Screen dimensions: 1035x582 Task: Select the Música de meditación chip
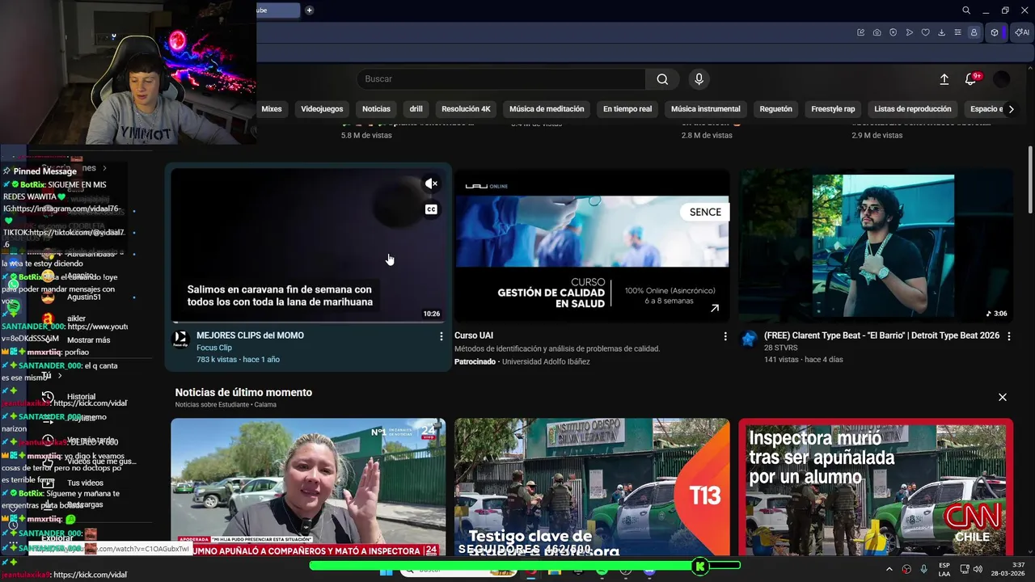547,109
